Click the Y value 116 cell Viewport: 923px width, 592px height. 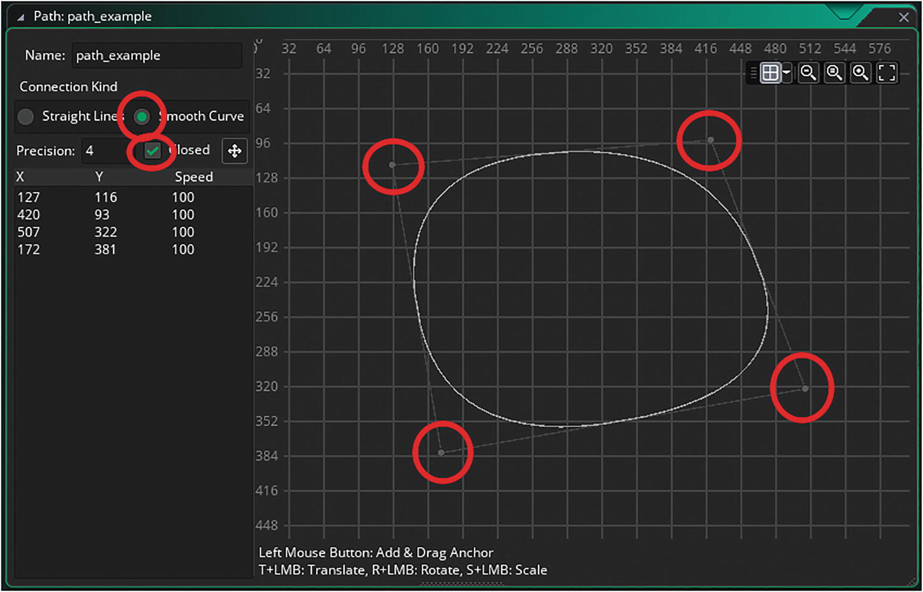(x=106, y=198)
